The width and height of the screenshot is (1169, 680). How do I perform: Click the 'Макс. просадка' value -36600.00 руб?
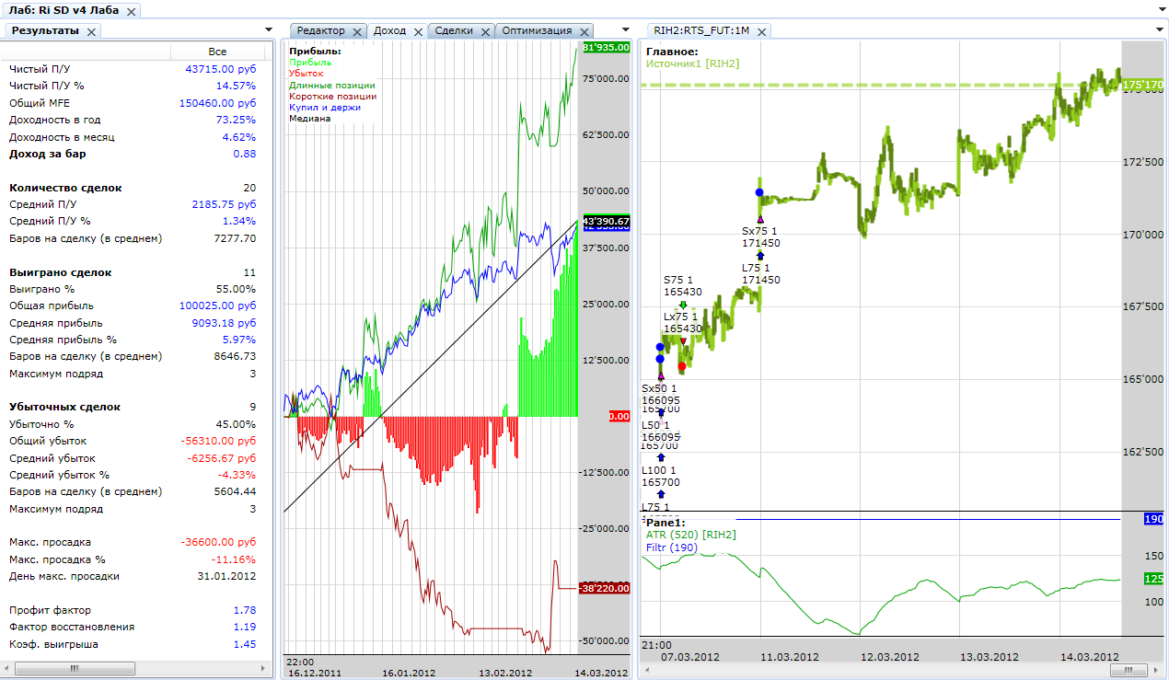(219, 542)
